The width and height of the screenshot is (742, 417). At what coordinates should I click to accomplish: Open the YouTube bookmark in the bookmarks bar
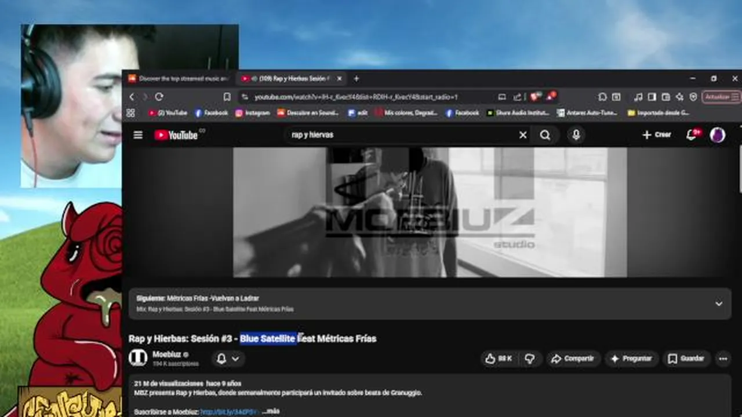[x=168, y=113]
